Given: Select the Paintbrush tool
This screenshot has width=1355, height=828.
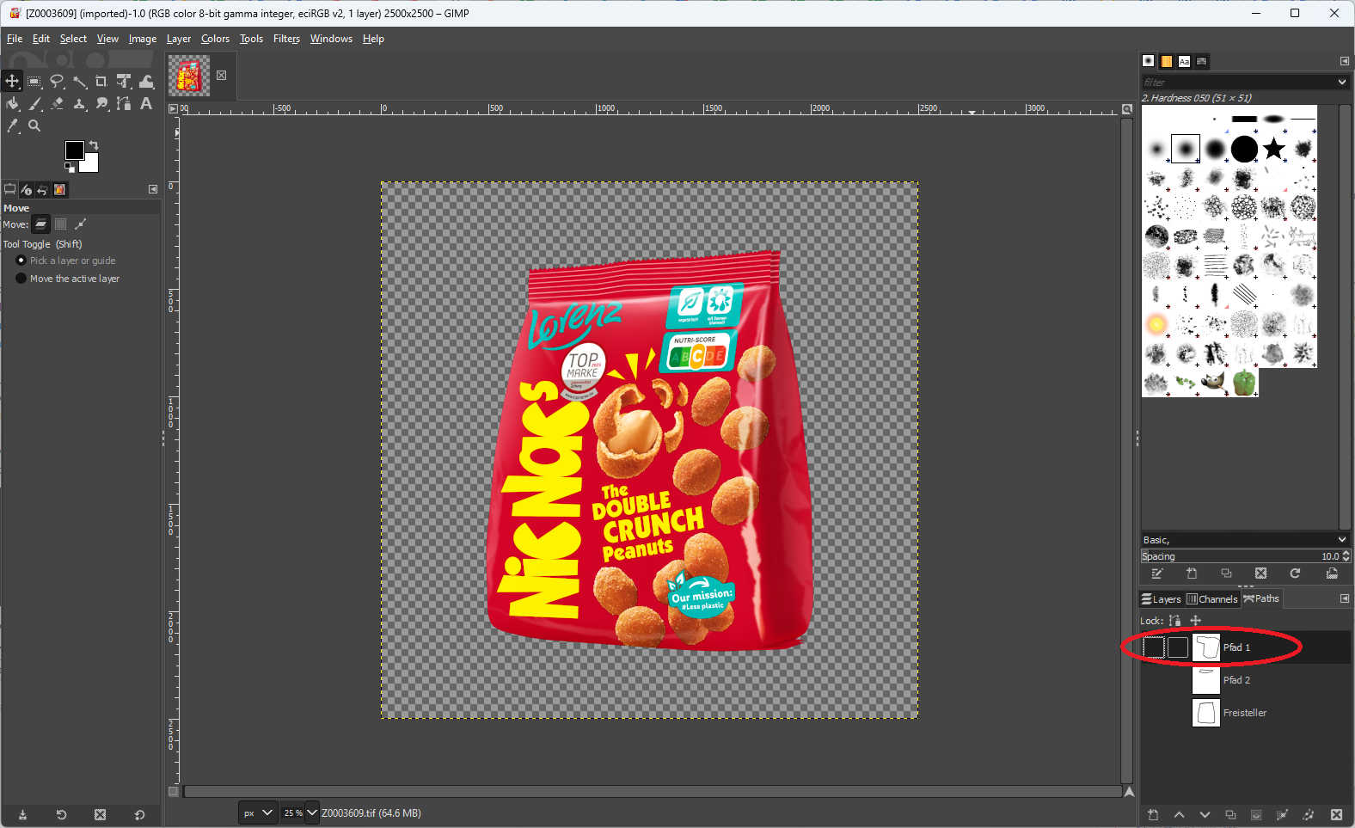Looking at the screenshot, I should pyautogui.click(x=34, y=103).
